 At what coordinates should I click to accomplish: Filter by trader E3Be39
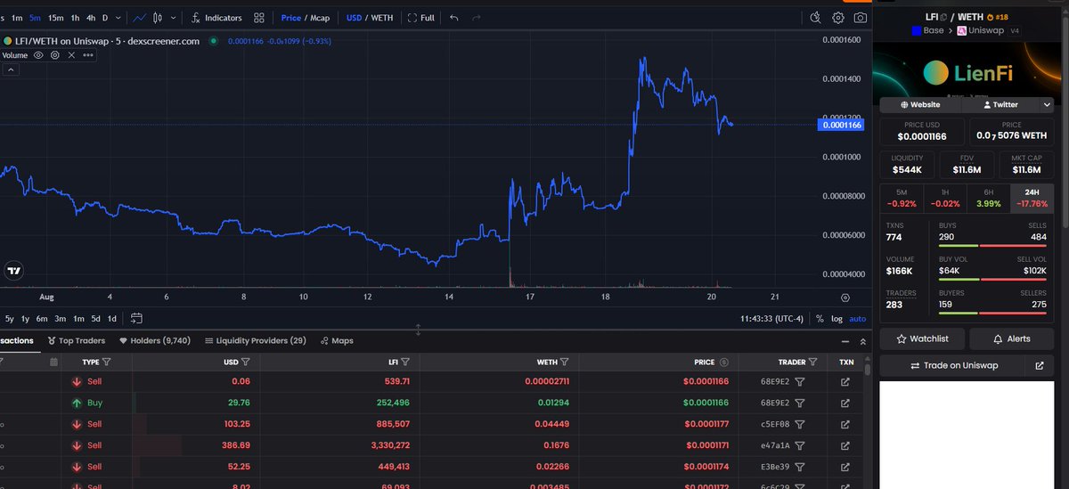(800, 467)
